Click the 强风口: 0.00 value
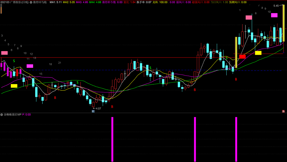Viewport: 287px width, 162px height. (x=183, y=2)
